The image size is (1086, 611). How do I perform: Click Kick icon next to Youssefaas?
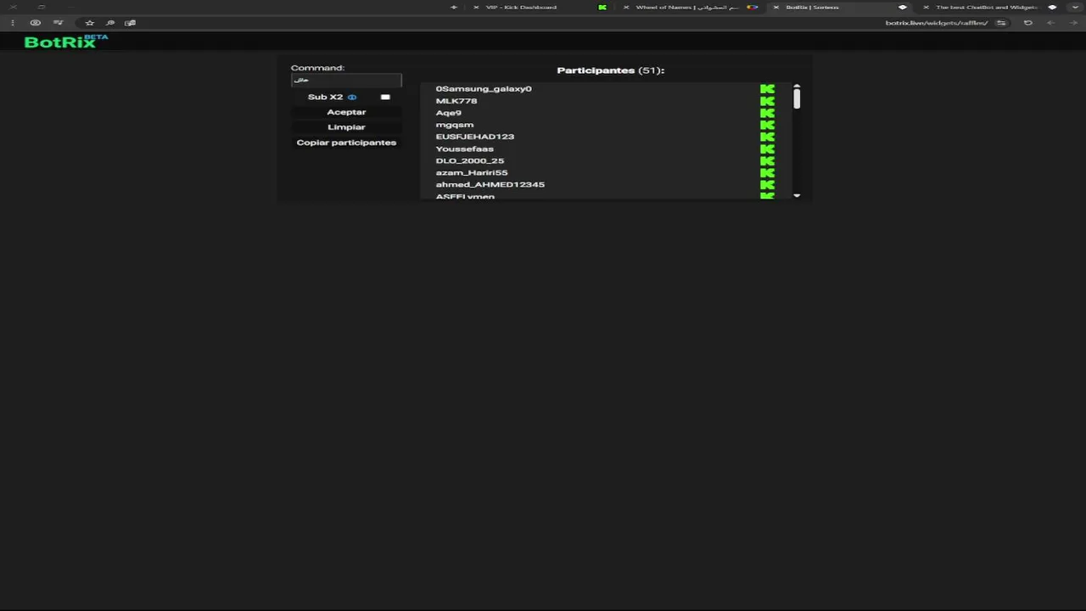tap(767, 149)
